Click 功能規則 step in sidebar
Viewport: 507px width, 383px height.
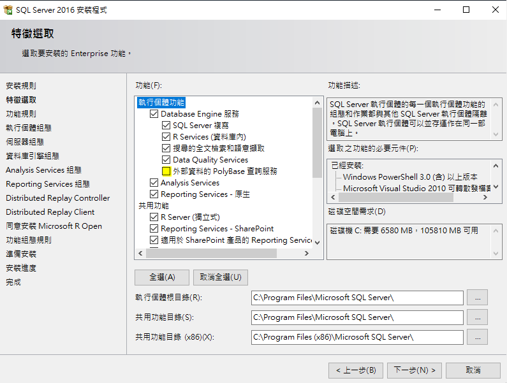point(21,114)
